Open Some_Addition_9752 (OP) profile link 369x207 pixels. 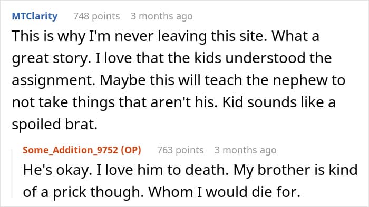[82, 150]
